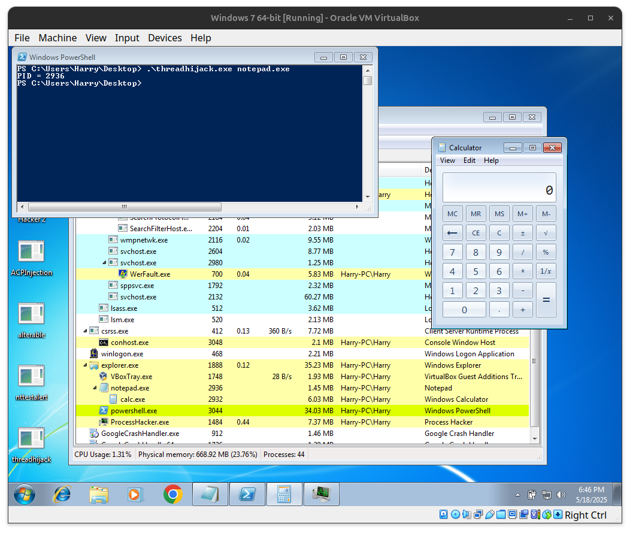Select the wmpnetwk.exe process row
The height and width of the screenshot is (533, 630).
[302, 240]
